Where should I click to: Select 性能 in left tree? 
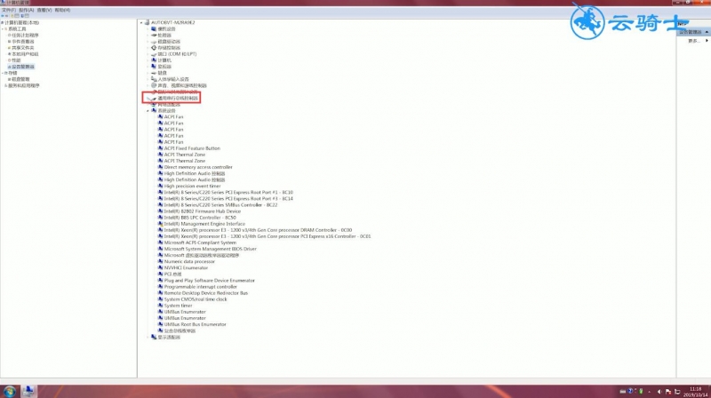(x=16, y=60)
